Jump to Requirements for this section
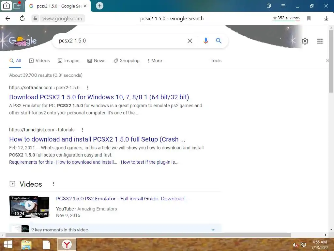Viewport: 334px width, 251px height. pyautogui.click(x=31, y=162)
